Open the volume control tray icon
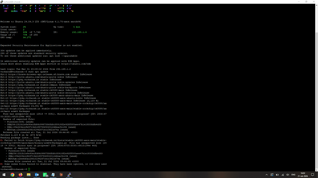The height and width of the screenshot is (178, 318). 288,175
